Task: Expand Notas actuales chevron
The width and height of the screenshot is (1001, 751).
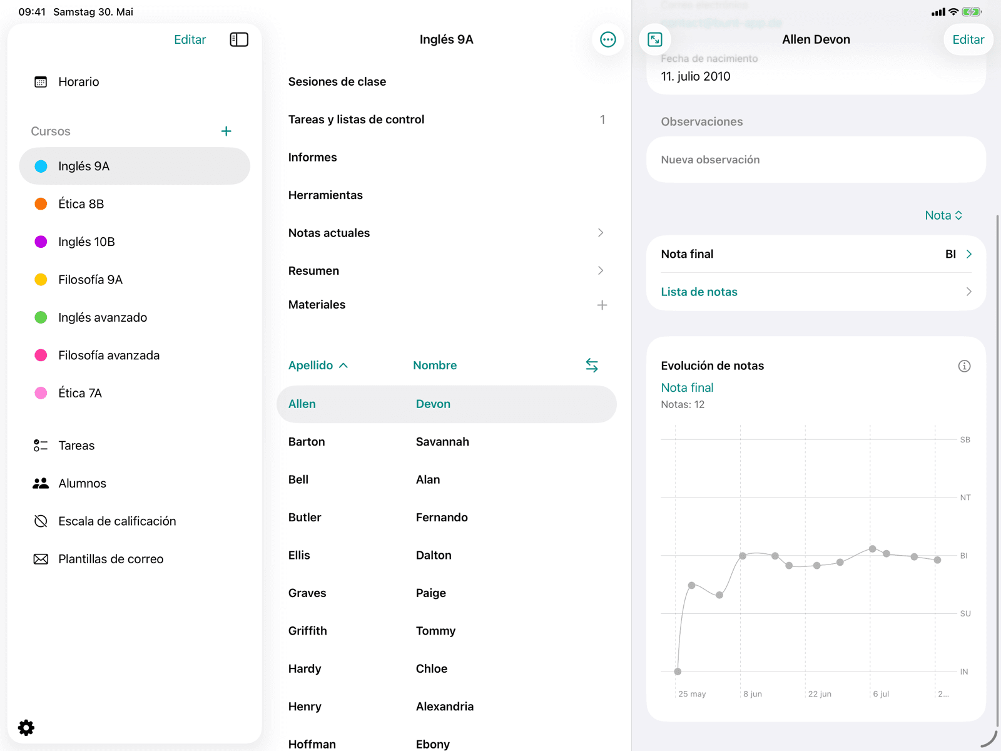Action: click(601, 233)
